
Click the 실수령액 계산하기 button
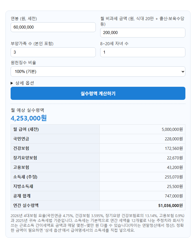coord(98,93)
